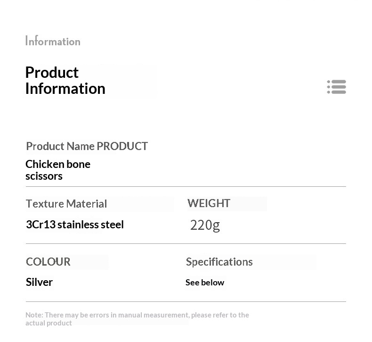
Task: Click the divider line below the product name
Action: point(186,187)
